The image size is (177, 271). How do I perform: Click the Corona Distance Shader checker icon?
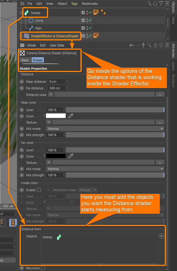(22, 53)
